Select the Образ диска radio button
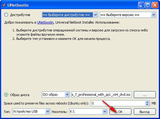This screenshot has height=119, width=160. click(6, 95)
